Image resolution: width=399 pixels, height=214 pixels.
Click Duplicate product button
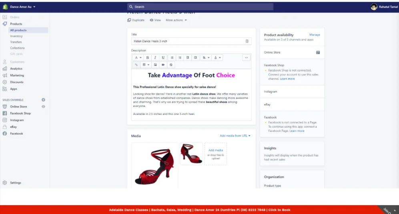(136, 20)
